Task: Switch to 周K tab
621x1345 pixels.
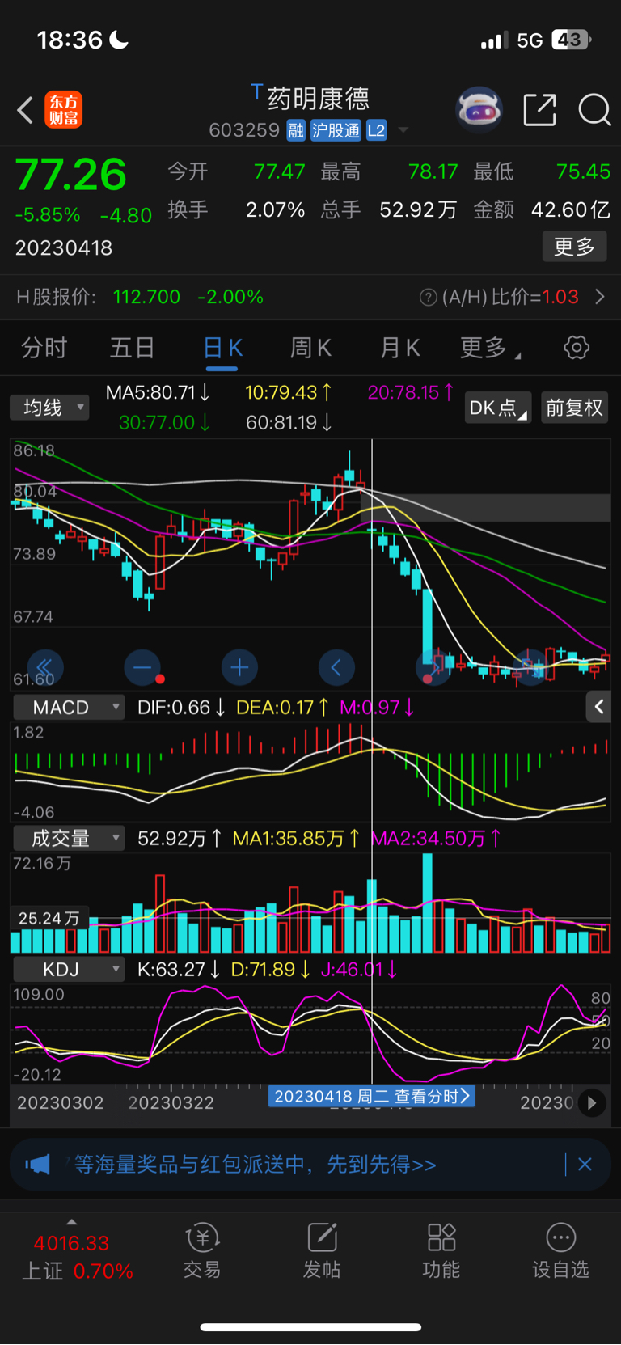Action: tap(311, 348)
